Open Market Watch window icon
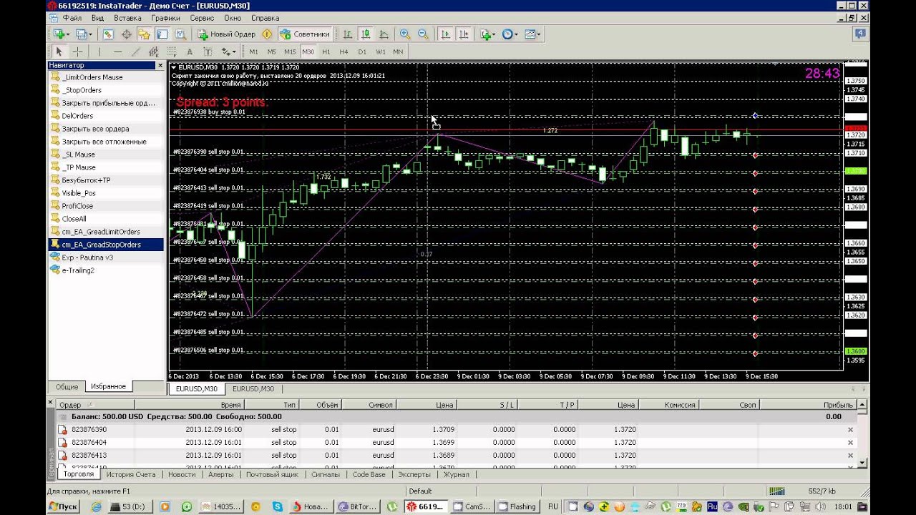Screen dimensions: 916x515 [x=108, y=34]
